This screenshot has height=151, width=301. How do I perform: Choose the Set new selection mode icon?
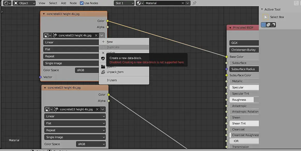tap(263, 25)
